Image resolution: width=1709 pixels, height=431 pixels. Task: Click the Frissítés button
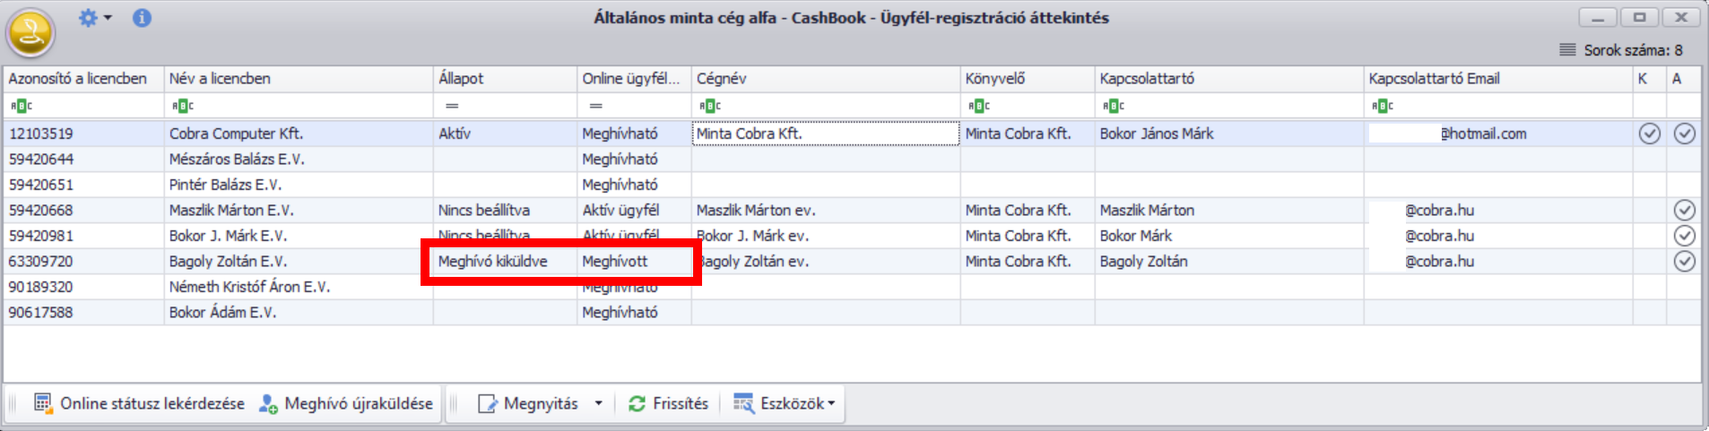click(669, 404)
